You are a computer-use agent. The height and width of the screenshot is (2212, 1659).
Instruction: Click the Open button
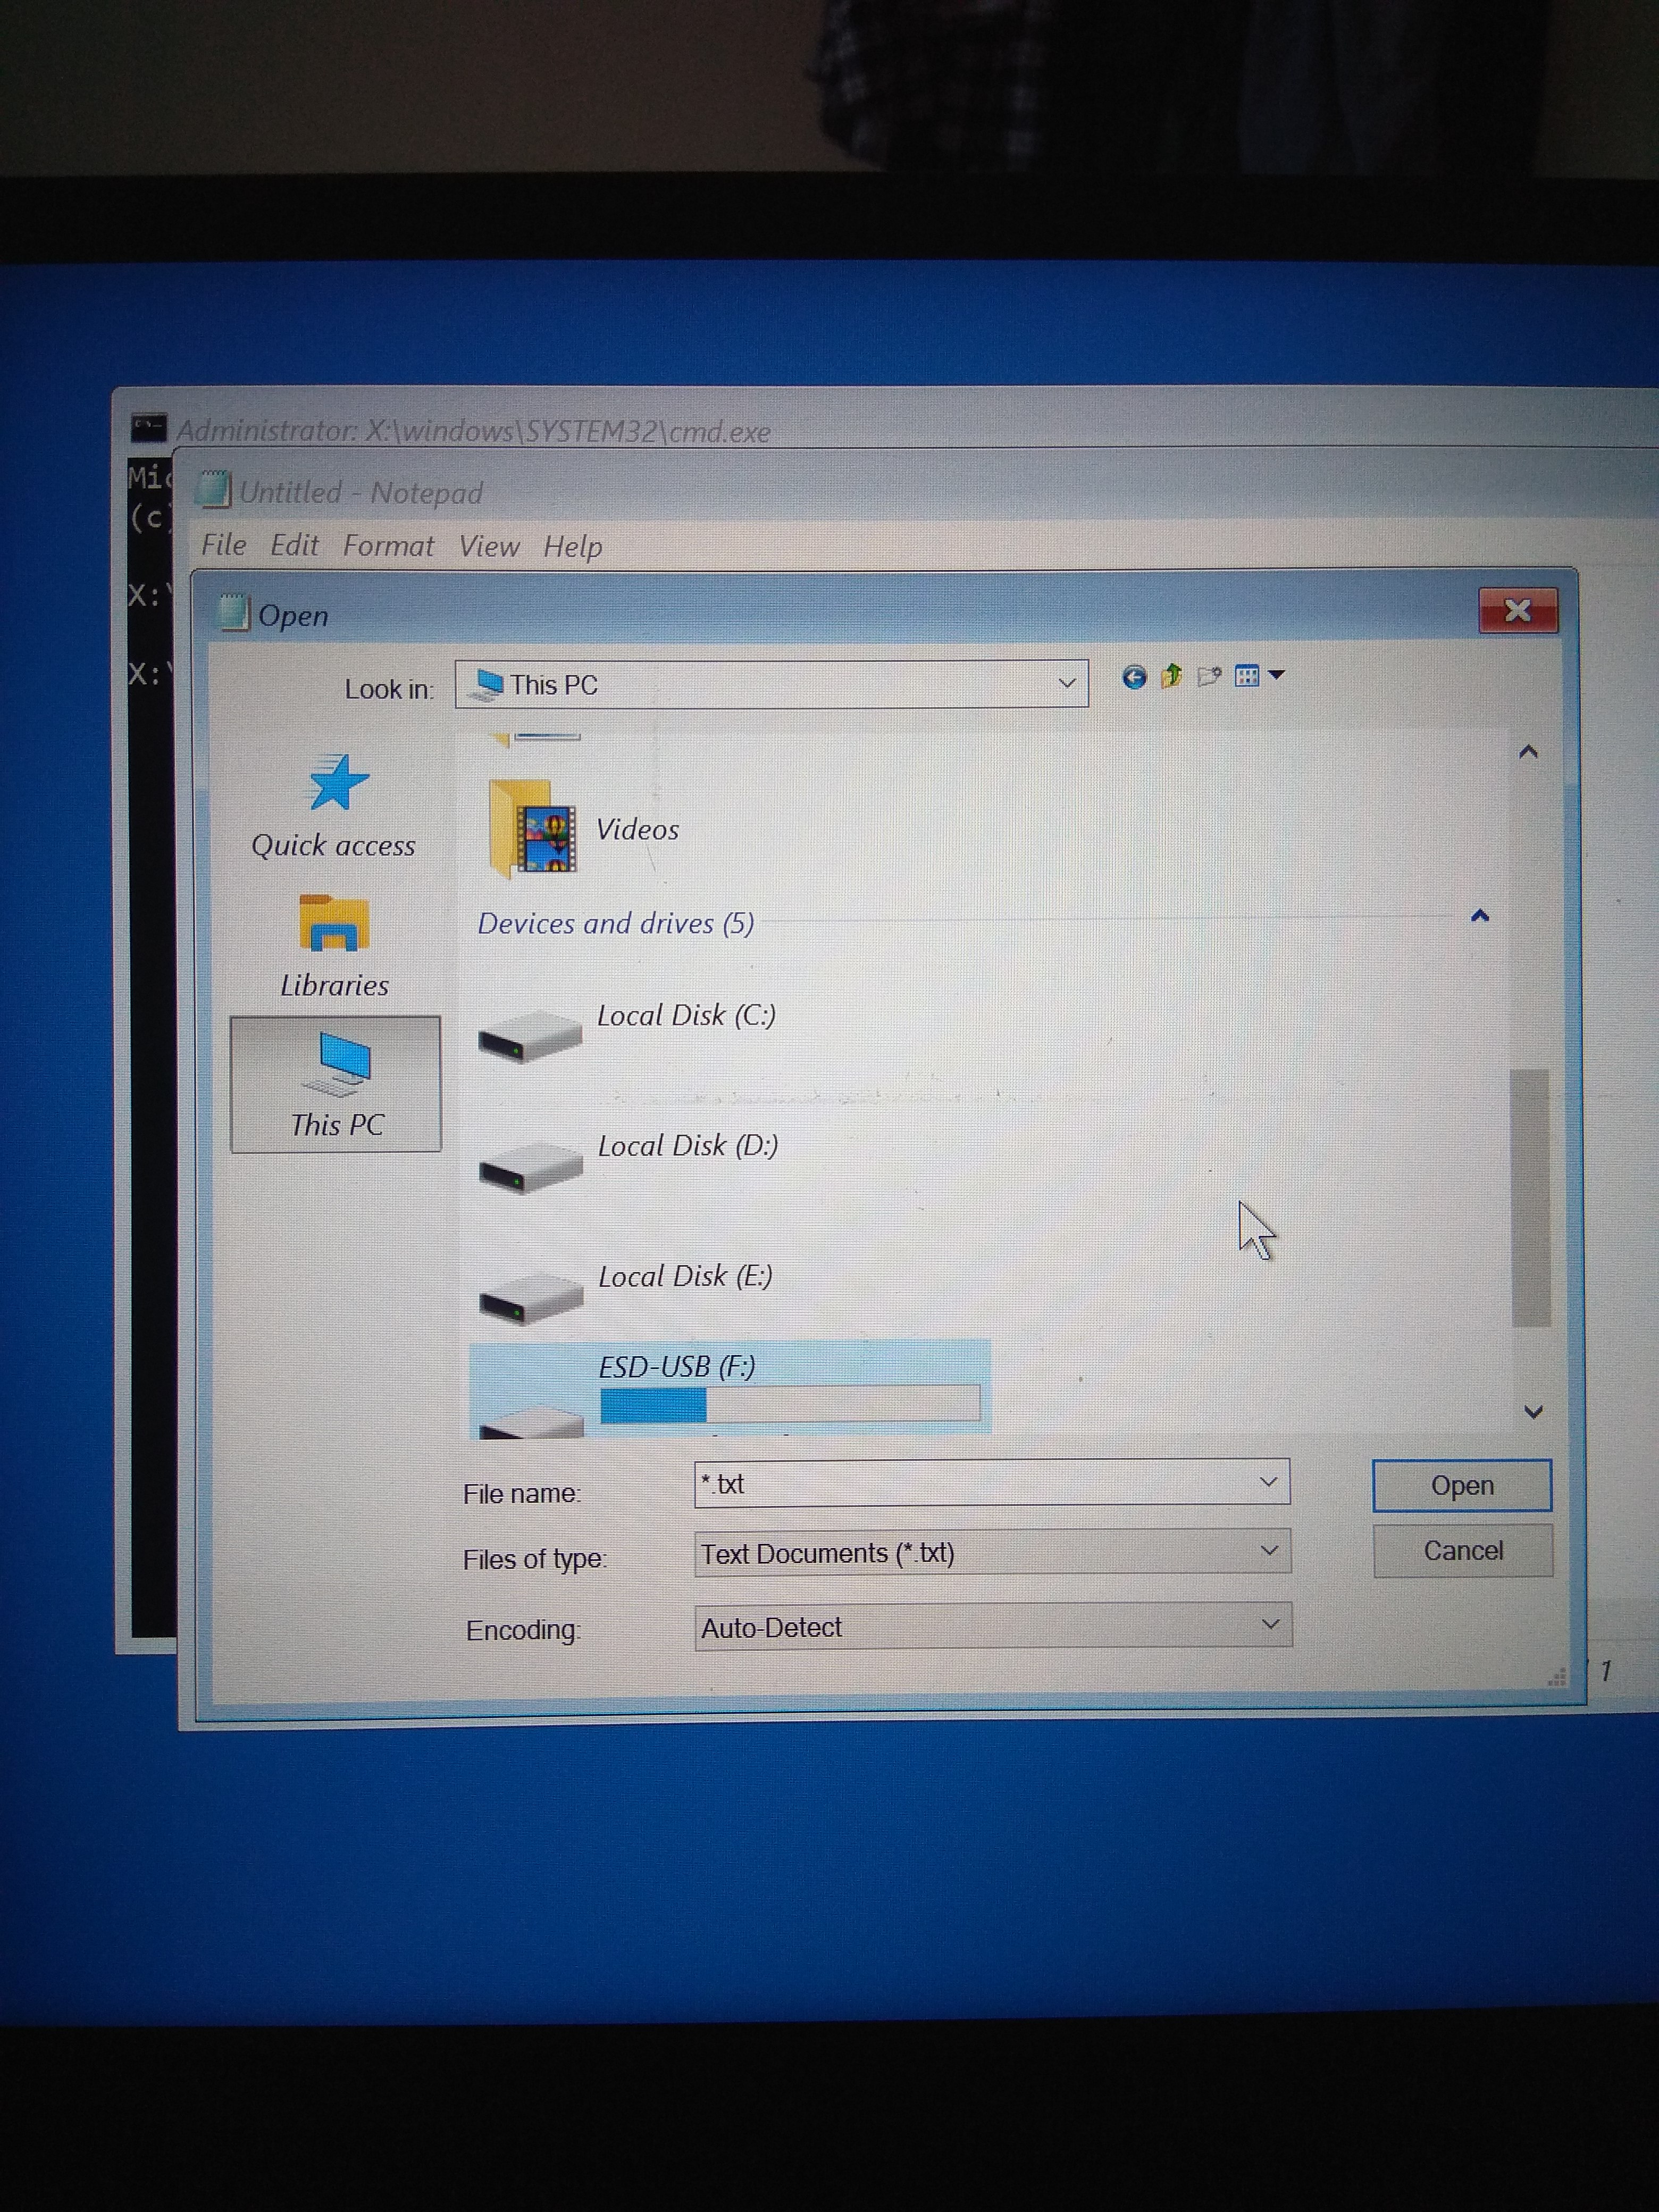coord(1461,1485)
